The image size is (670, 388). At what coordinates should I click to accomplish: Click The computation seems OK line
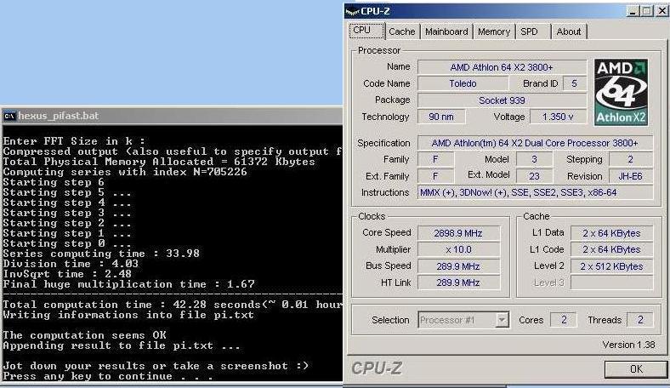pos(84,335)
